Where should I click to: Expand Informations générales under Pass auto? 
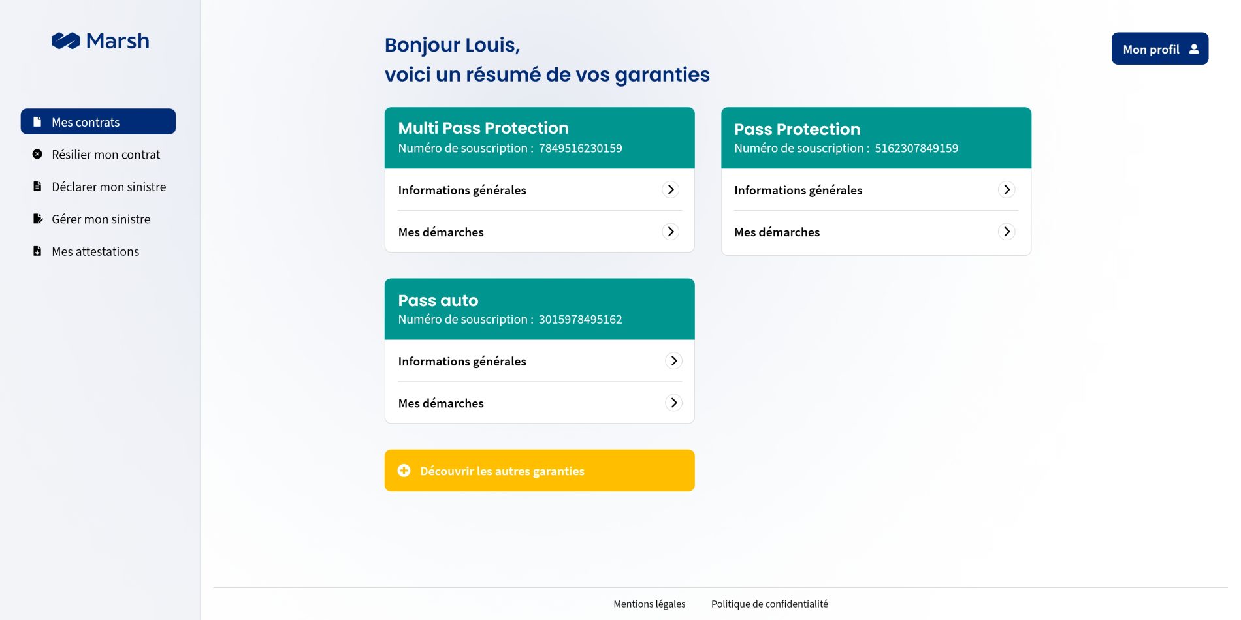(673, 361)
